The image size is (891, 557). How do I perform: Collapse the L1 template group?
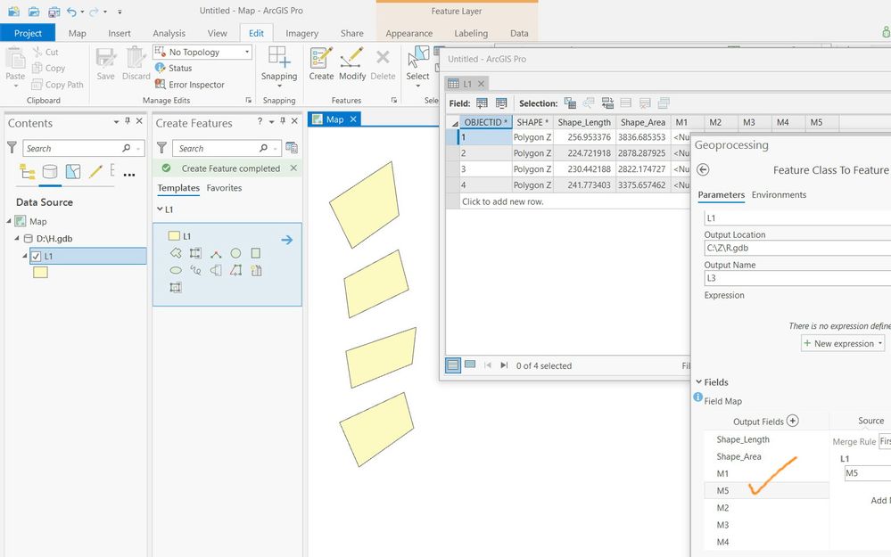(x=160, y=209)
